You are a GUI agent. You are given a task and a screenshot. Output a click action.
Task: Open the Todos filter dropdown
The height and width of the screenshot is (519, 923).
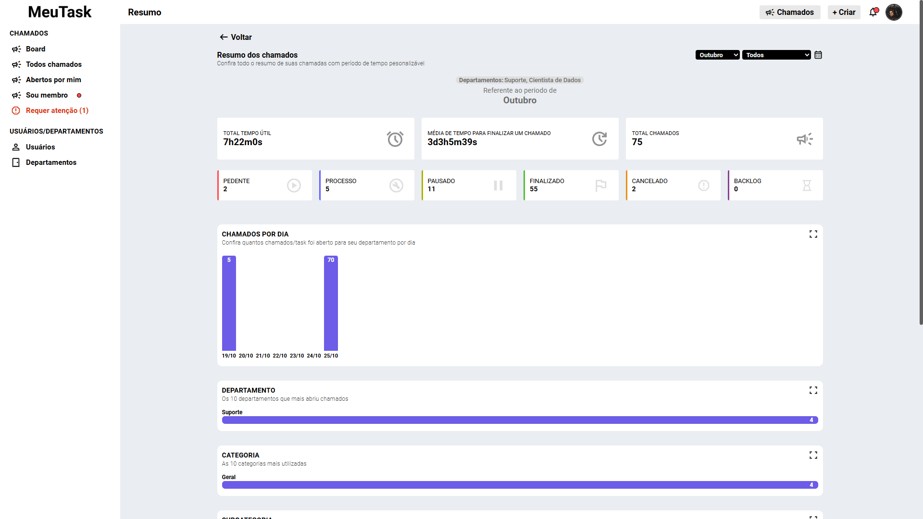tap(776, 55)
